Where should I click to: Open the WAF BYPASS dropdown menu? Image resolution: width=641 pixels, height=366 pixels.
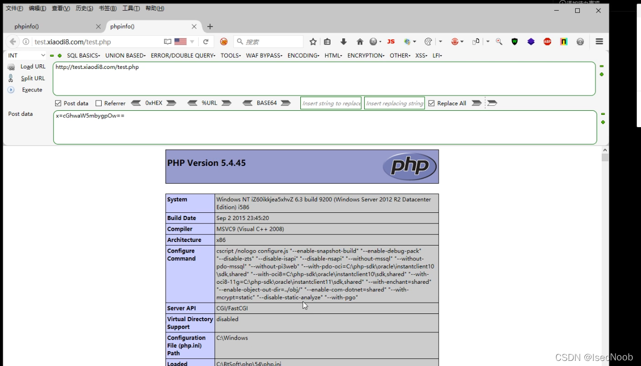tap(264, 55)
